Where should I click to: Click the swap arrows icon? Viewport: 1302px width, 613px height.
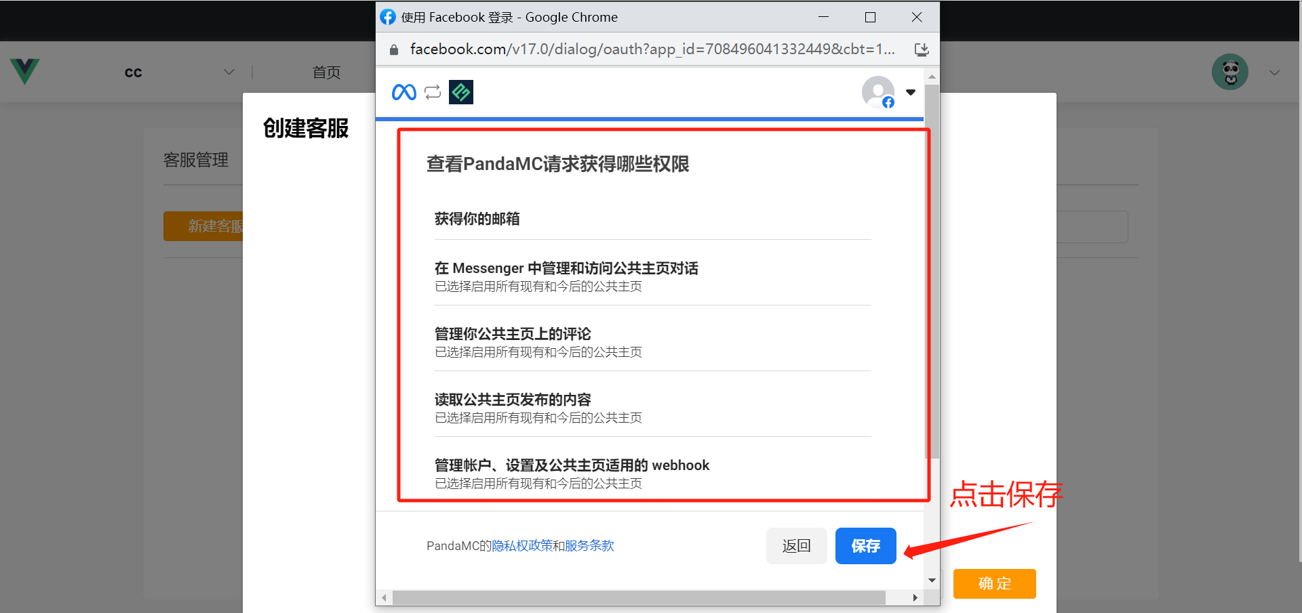coord(433,92)
